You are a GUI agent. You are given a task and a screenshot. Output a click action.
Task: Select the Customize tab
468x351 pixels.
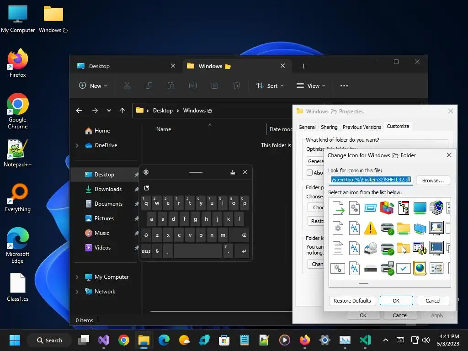click(x=398, y=126)
